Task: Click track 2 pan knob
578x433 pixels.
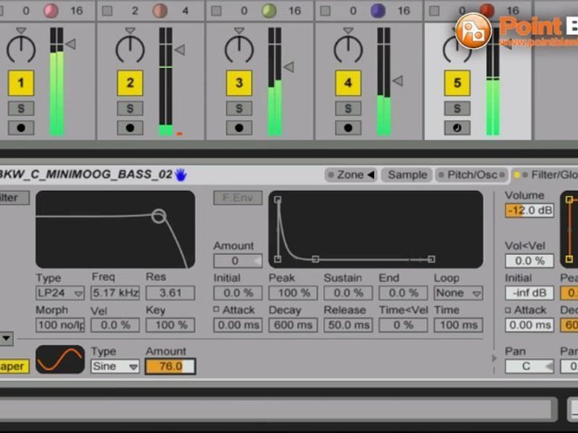Action: point(130,49)
